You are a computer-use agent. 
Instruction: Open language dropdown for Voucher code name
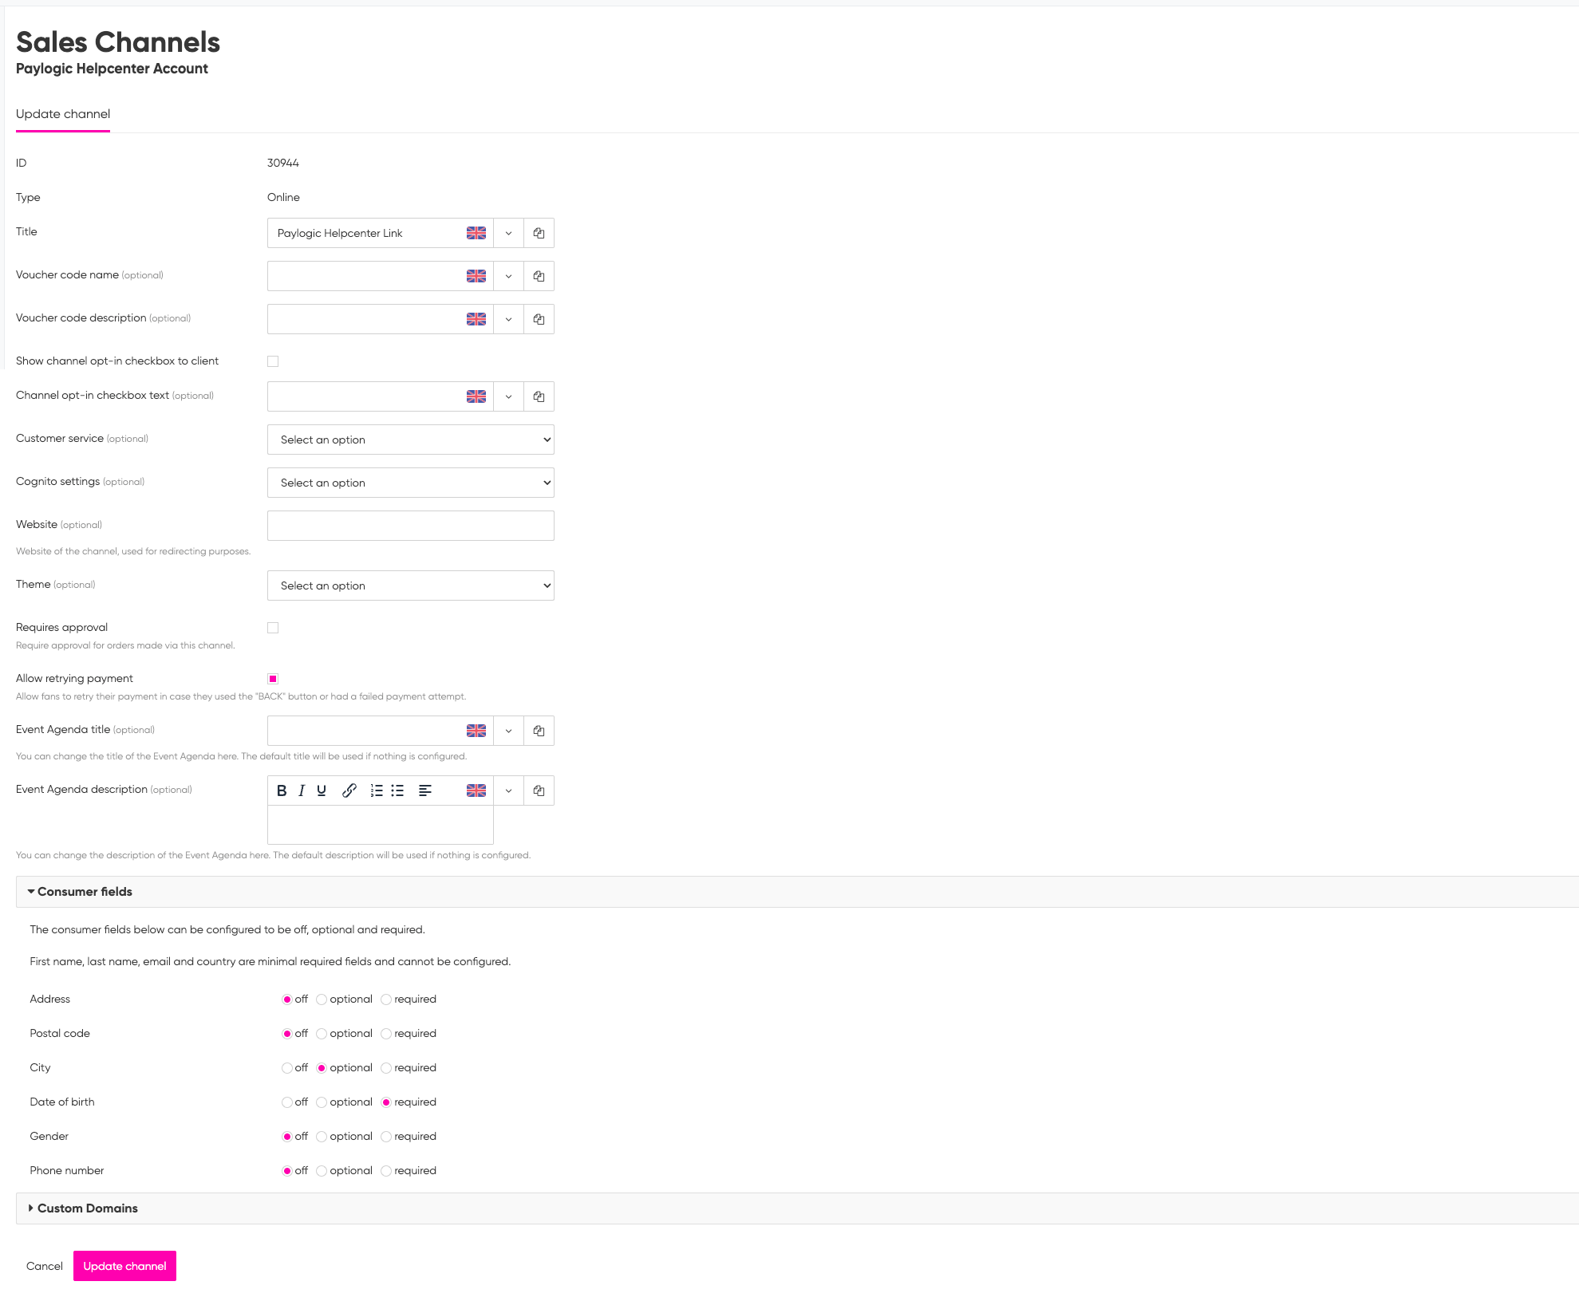click(x=508, y=276)
